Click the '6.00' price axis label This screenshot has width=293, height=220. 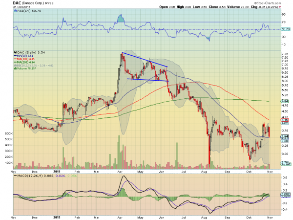[x=285, y=81]
